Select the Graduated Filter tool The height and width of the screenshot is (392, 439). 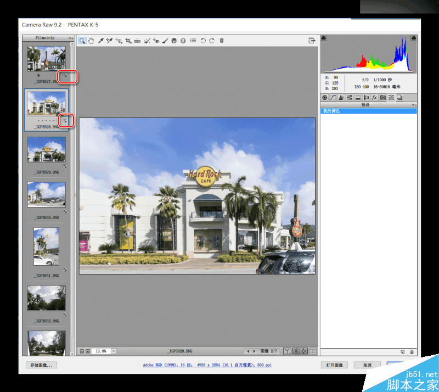[174, 41]
